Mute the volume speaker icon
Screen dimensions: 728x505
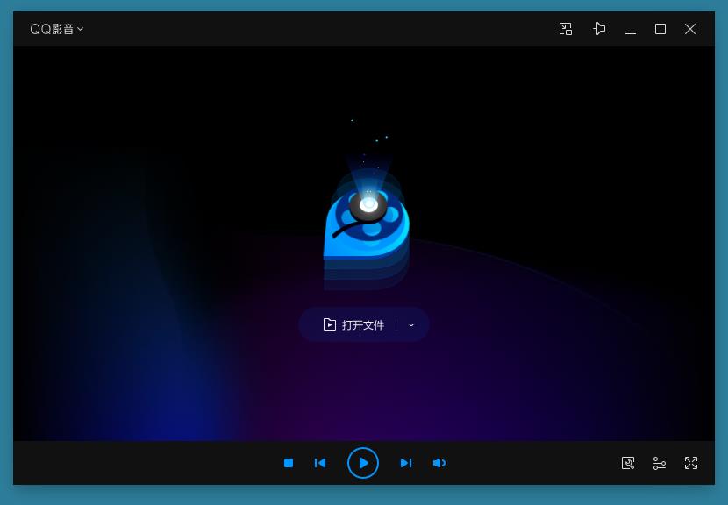pos(439,463)
